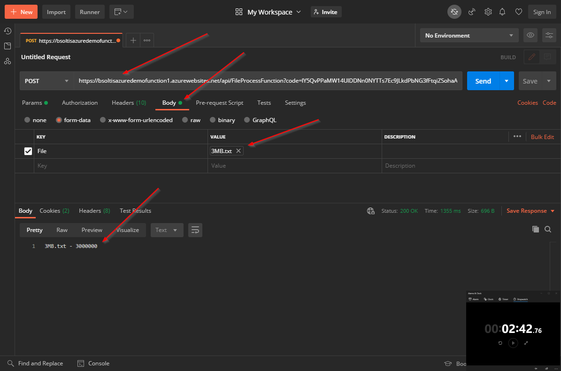561x371 pixels.
Task: Search the response with the magnifier icon
Action: click(x=548, y=229)
